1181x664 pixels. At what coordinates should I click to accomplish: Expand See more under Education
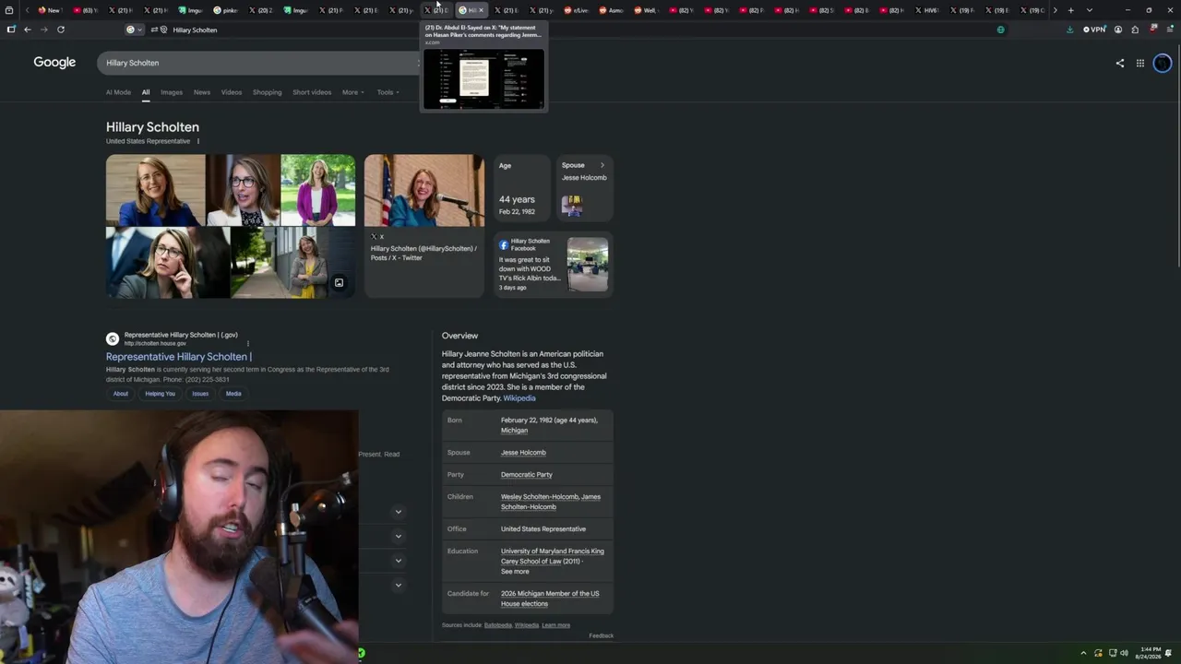click(x=515, y=572)
